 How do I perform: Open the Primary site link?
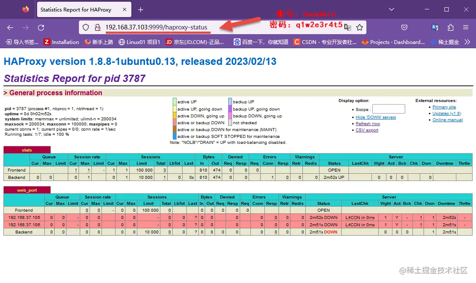[x=444, y=107]
